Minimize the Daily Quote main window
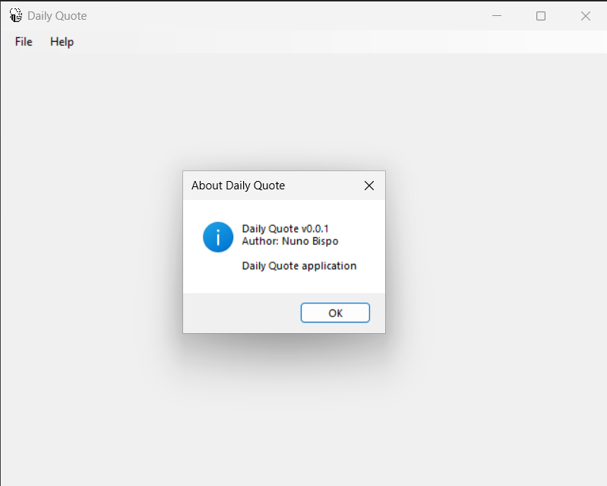The image size is (607, 486). point(497,16)
